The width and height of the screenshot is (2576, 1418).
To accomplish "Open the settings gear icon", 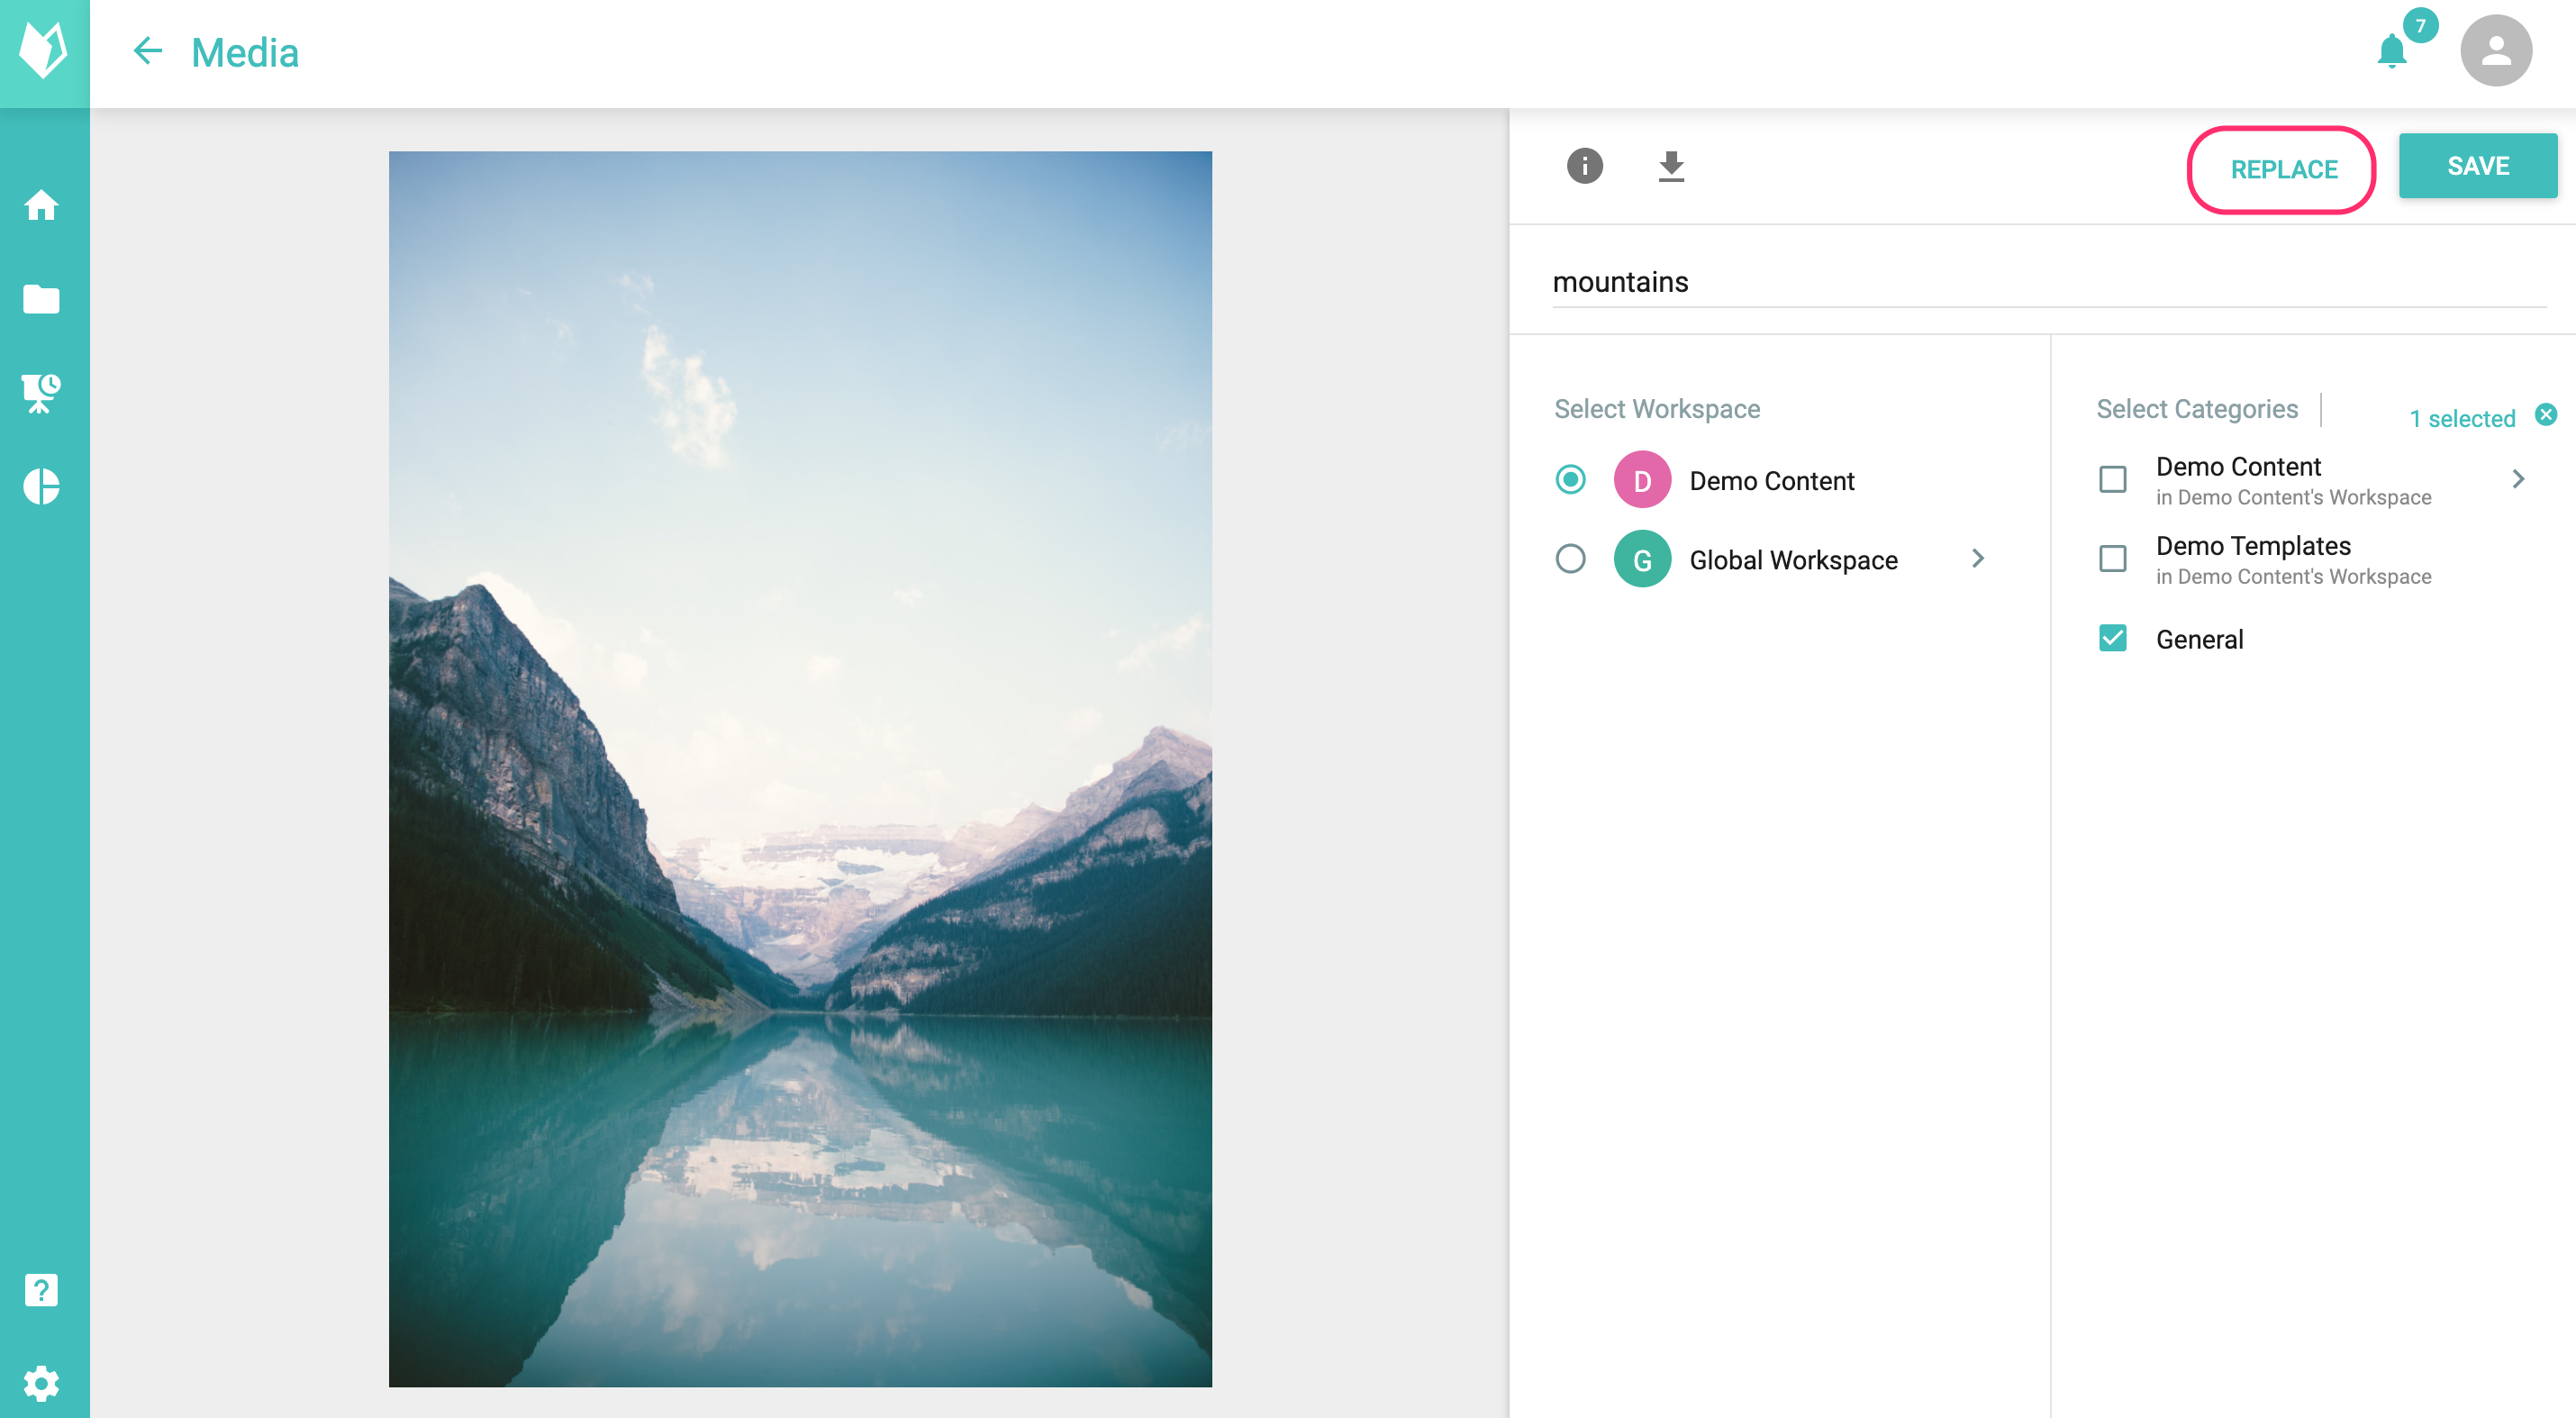I will [x=41, y=1384].
